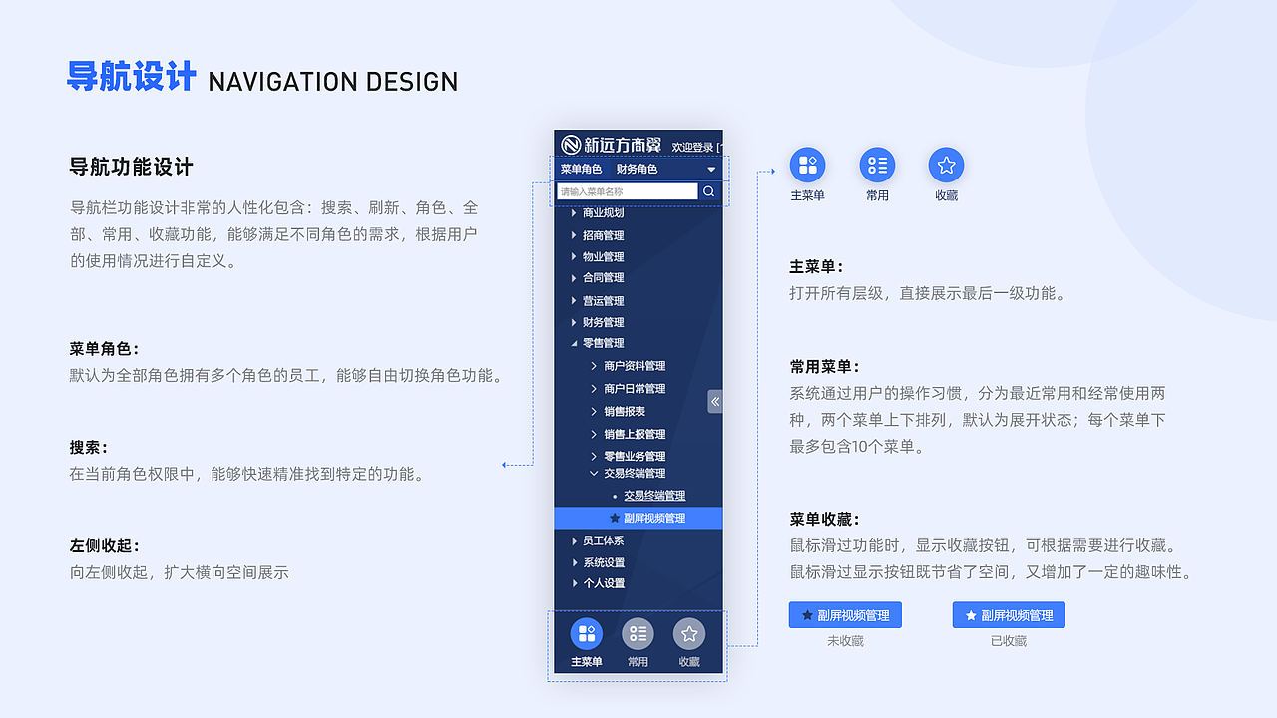Select the 财务管理 menu item
Screen dimensions: 1277x718
(x=603, y=321)
